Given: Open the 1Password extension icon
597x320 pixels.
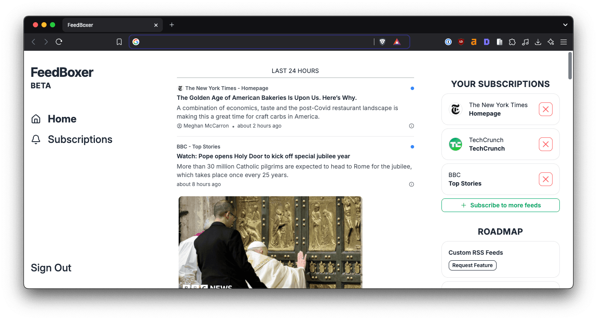Looking at the screenshot, I should pyautogui.click(x=448, y=42).
